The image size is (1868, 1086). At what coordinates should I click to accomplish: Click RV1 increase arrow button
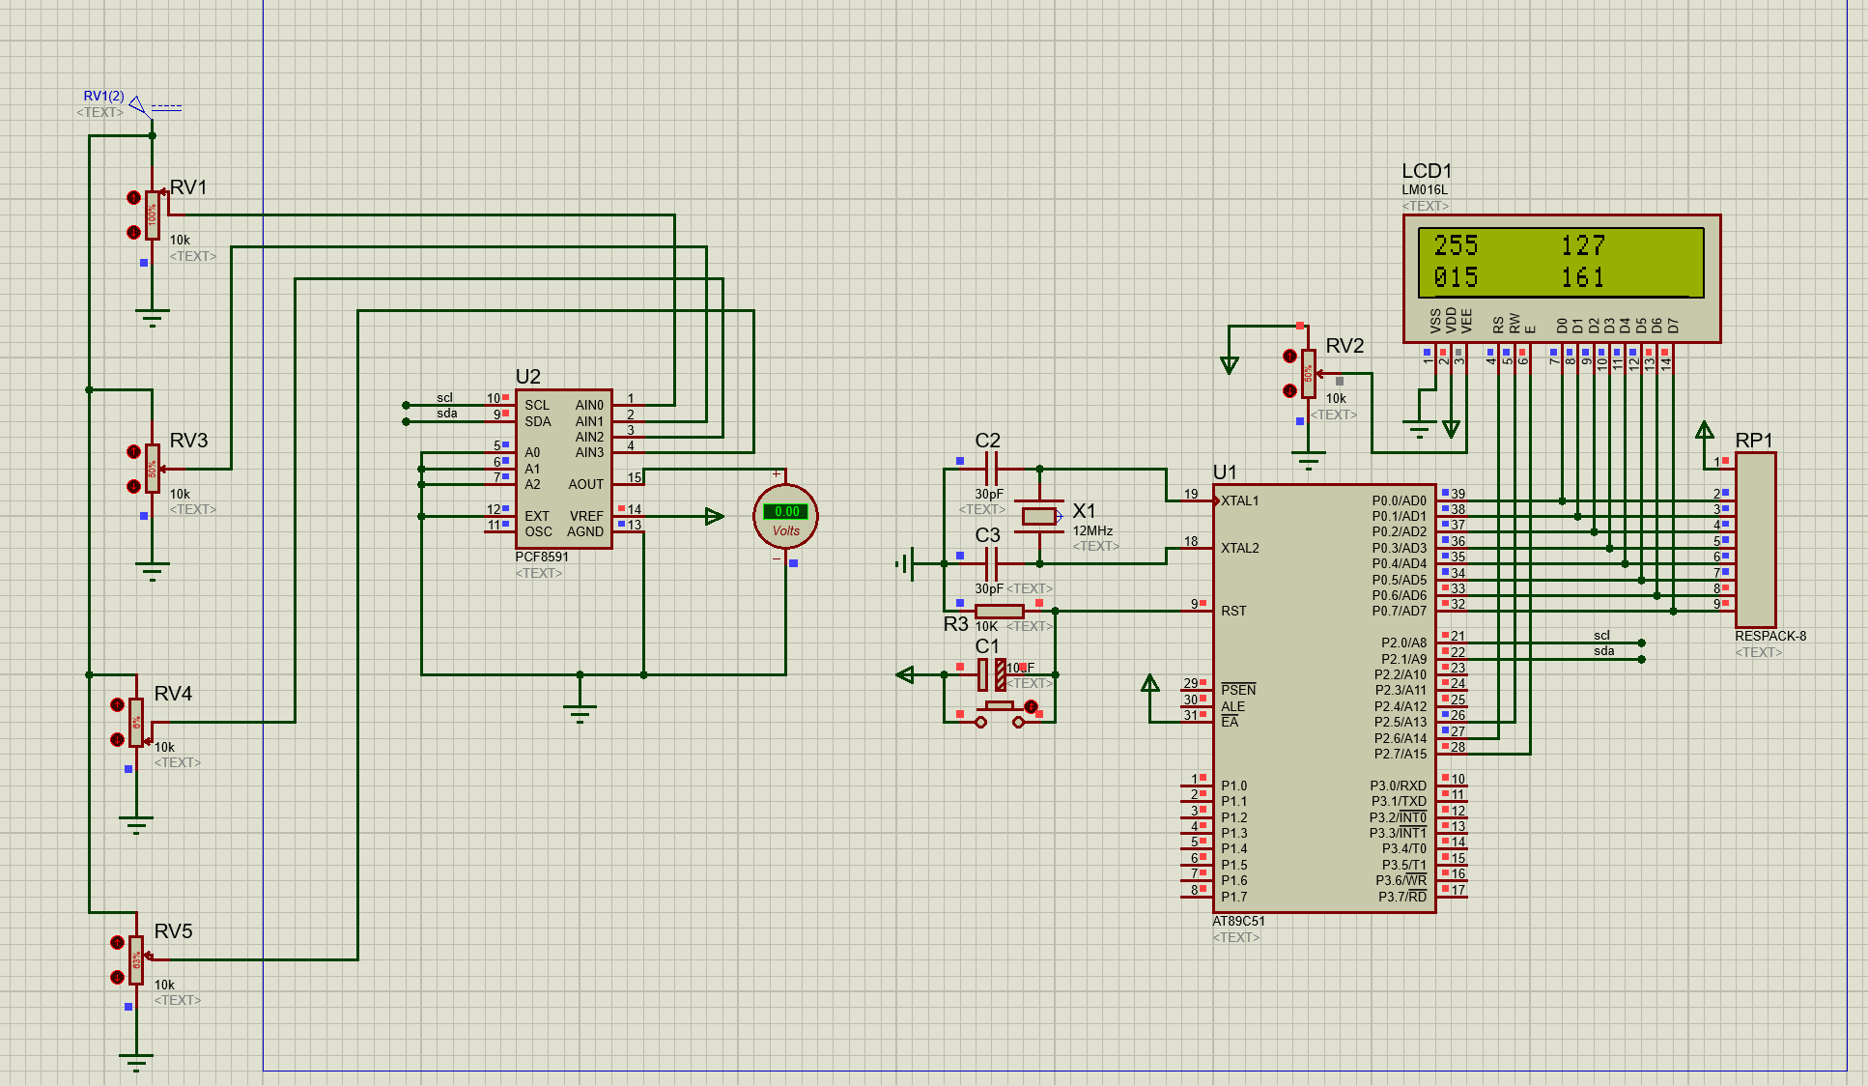pos(133,197)
